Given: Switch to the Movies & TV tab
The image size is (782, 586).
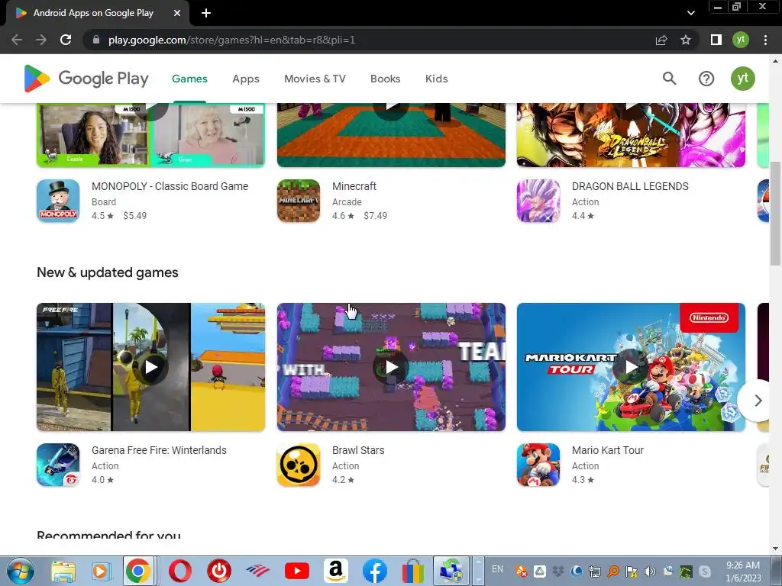Looking at the screenshot, I should 315,79.
